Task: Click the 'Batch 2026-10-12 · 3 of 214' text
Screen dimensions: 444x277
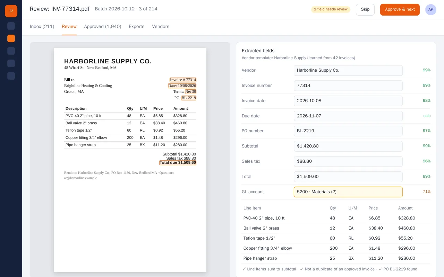Action: click(x=126, y=9)
